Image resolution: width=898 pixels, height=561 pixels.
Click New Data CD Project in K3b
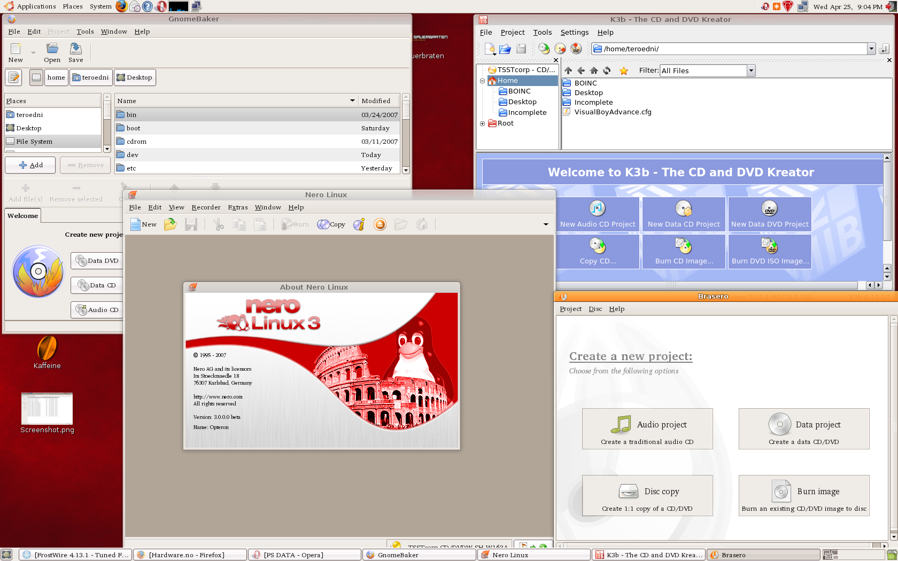point(684,214)
